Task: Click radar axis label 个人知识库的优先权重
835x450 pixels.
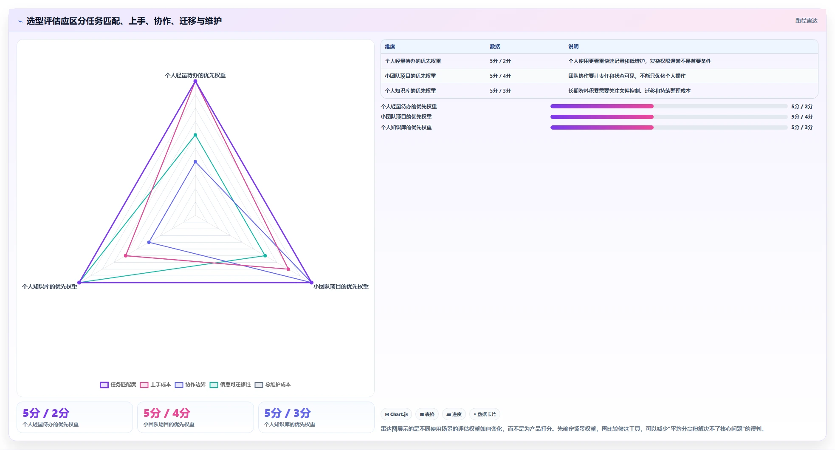Action: pos(50,287)
